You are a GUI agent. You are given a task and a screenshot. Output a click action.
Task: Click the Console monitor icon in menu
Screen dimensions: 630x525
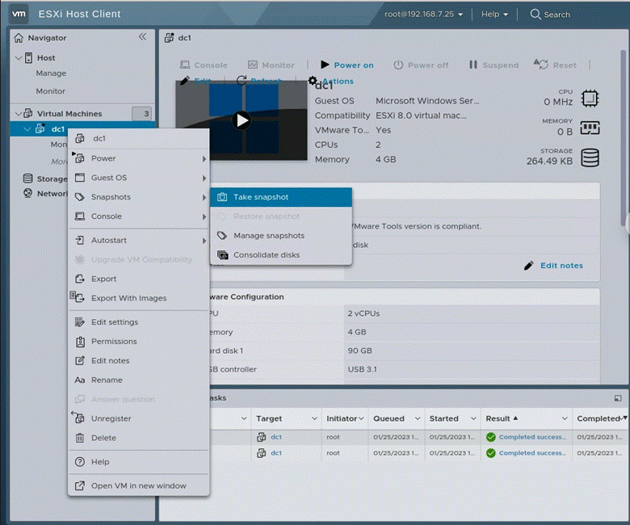click(80, 216)
